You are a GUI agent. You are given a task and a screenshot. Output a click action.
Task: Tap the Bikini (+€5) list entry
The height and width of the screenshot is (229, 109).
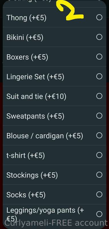25,37
